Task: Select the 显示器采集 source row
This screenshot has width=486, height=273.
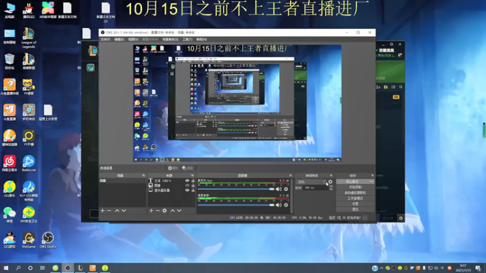Action: 171,190
